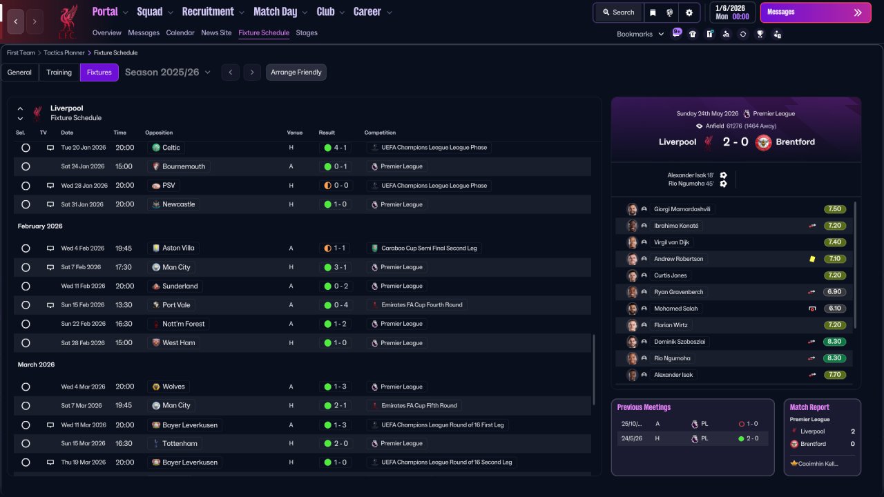Select the Aston Villa fixture radio button
Screen dimensions: 884x497
tap(26, 248)
